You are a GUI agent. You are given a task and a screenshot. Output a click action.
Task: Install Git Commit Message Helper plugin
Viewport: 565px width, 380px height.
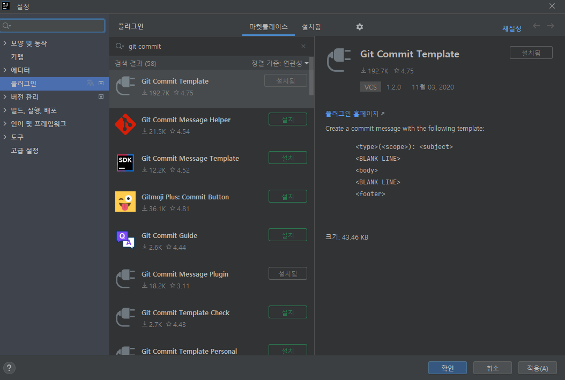coord(287,119)
